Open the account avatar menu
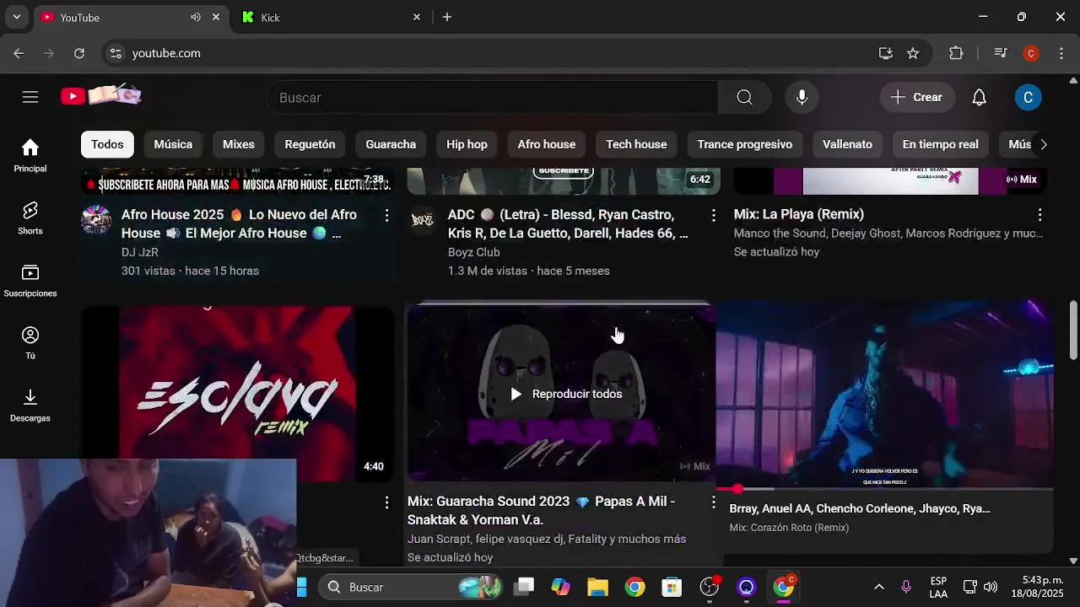The image size is (1080, 607). (1028, 97)
